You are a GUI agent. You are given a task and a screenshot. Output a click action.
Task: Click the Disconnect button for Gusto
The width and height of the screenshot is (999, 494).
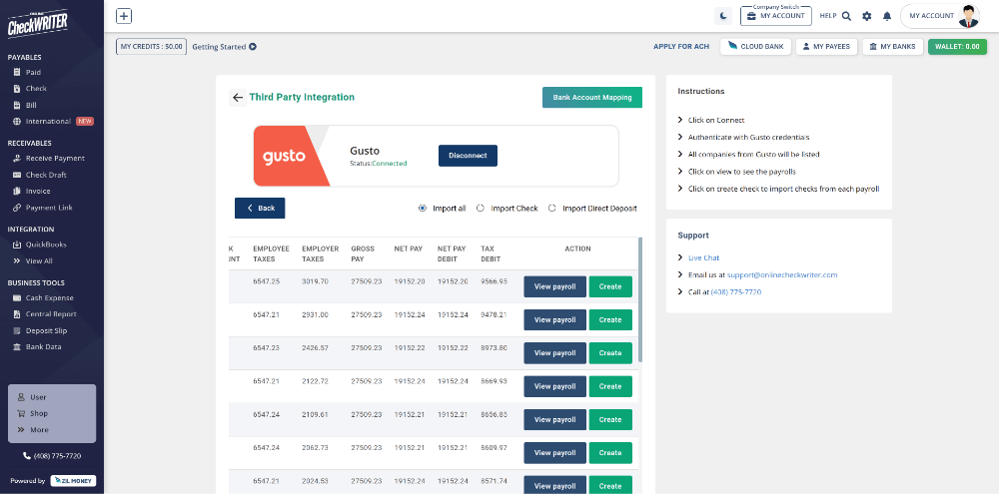pos(468,156)
